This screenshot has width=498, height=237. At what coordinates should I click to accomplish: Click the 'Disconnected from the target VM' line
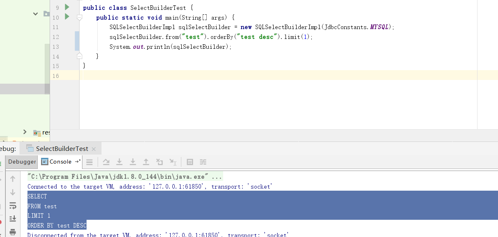pos(158,235)
